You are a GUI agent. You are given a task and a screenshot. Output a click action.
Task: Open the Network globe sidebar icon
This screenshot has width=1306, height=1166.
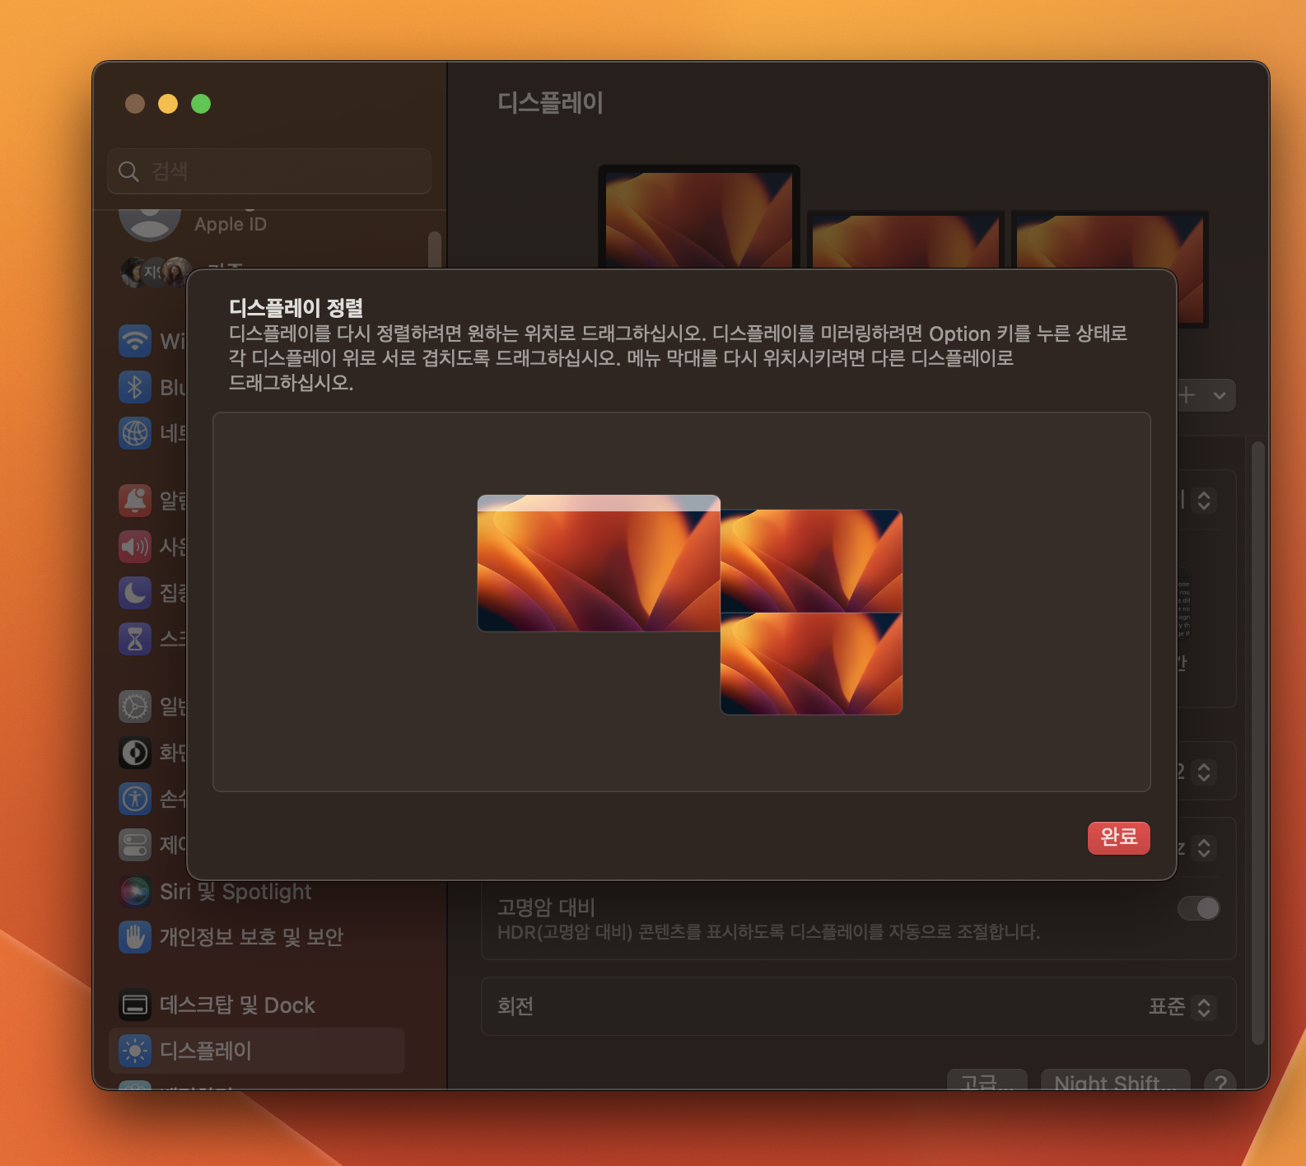coord(135,433)
